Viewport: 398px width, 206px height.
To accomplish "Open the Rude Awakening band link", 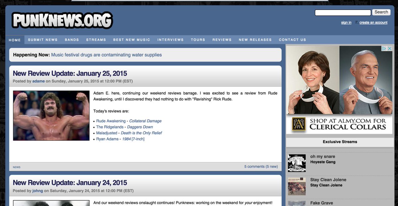I will pyautogui.click(x=111, y=121).
